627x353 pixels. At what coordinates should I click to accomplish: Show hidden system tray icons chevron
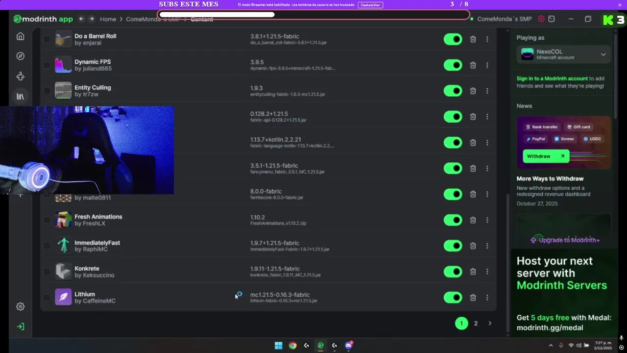click(551, 346)
